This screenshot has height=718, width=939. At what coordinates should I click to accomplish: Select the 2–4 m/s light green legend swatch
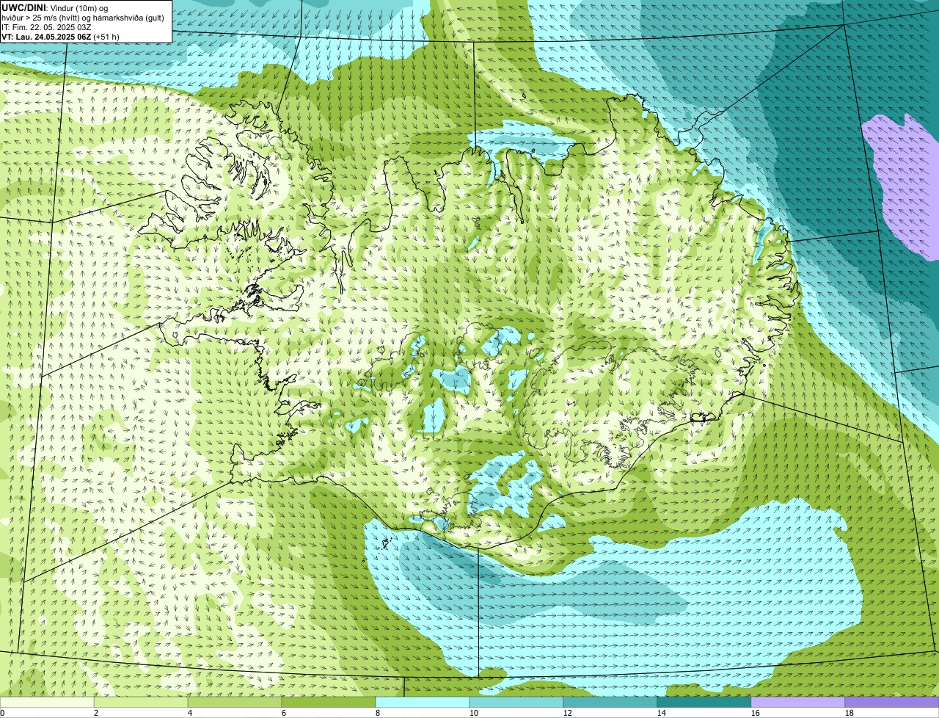(x=141, y=703)
